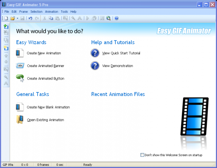
Task: Click the Cut scissors toolbar icon
Action: coord(44,18)
